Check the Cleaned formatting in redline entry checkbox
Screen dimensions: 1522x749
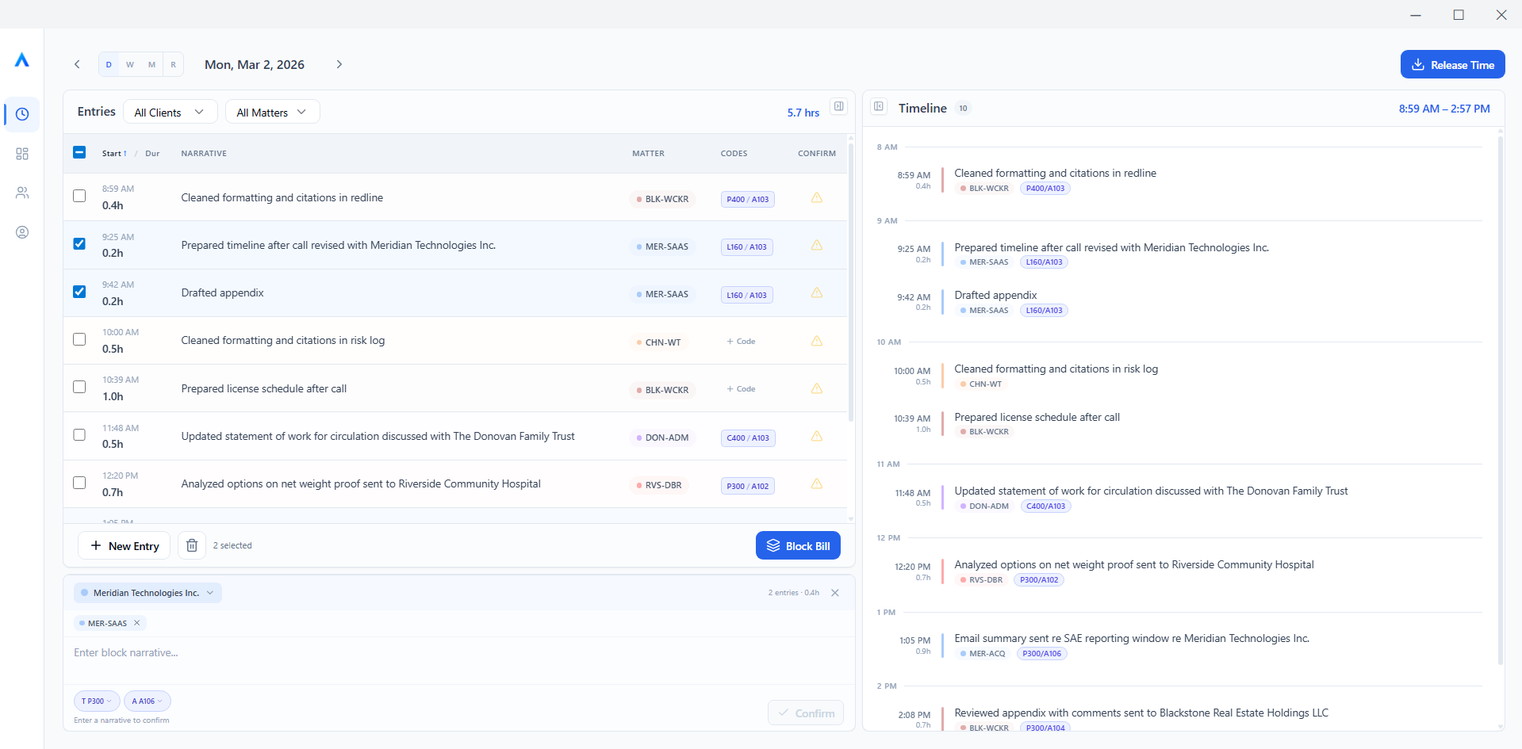click(79, 196)
